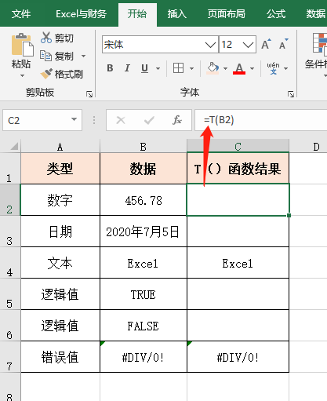Select column A header
The image size is (327, 401).
click(60, 147)
